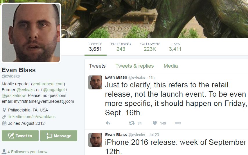Viewport: 248px width, 155px height.
Task: Click the Tweet to button
Action: click(x=20, y=136)
